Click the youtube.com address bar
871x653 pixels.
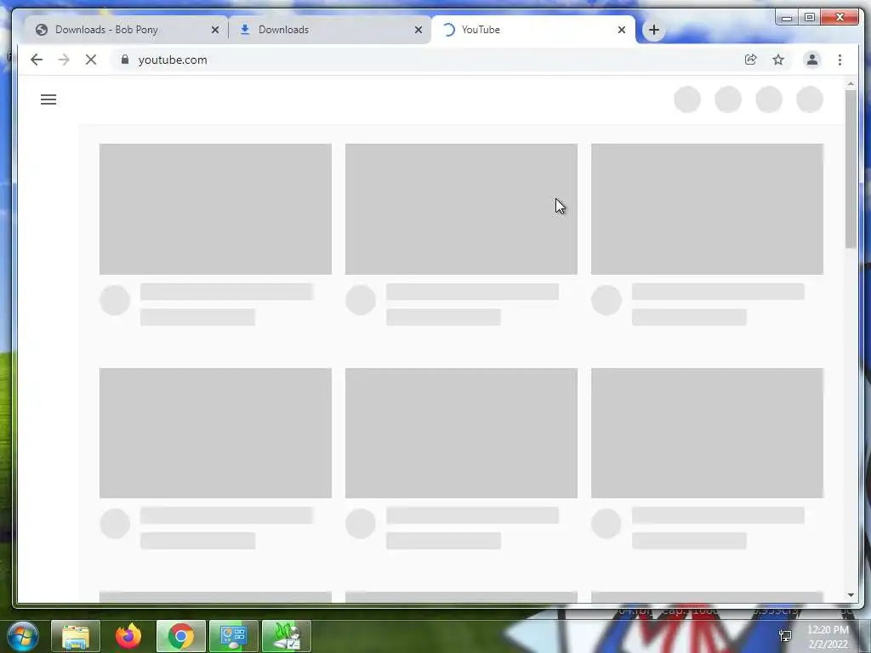(427, 60)
